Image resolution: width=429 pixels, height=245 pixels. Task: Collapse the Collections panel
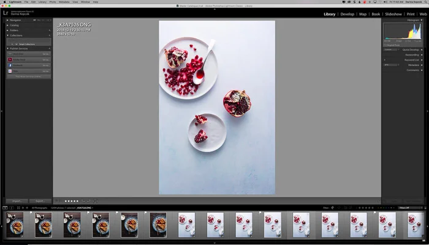click(7, 35)
